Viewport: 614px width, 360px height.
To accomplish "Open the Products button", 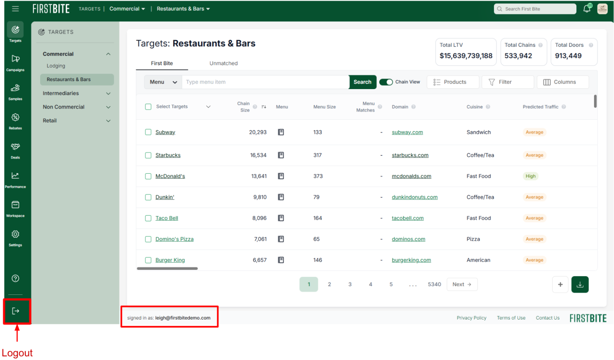I will click(453, 82).
